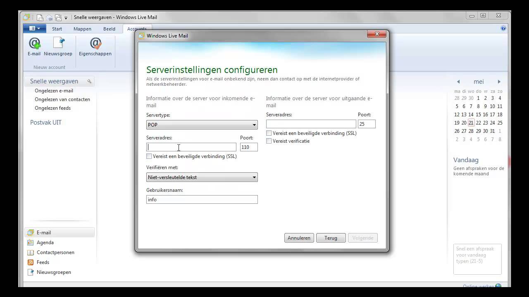Open Agenda in navigation pane

45,243
